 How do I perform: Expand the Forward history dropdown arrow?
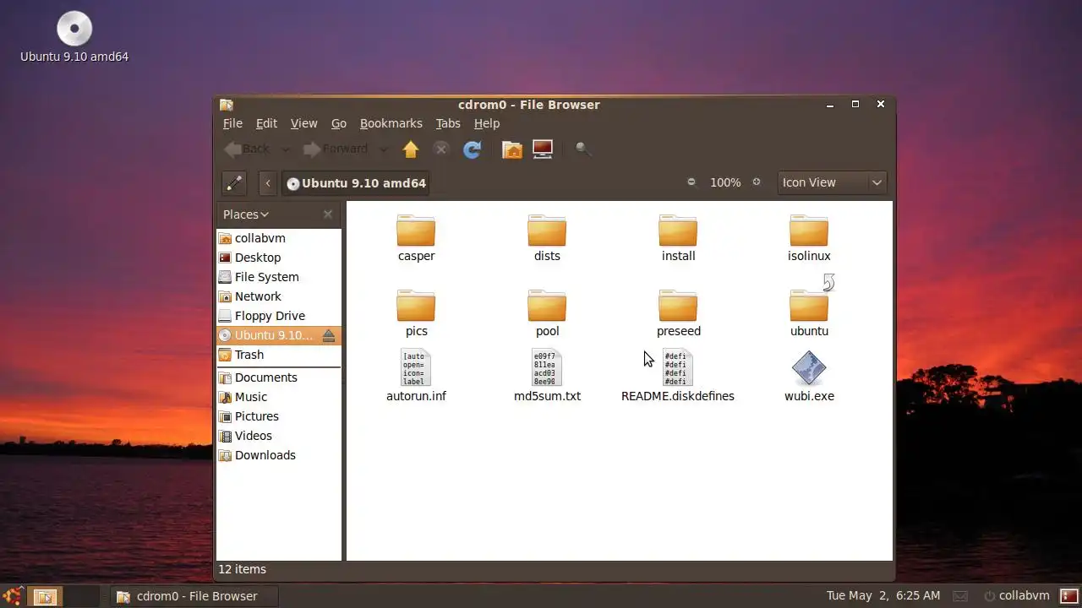click(x=383, y=149)
